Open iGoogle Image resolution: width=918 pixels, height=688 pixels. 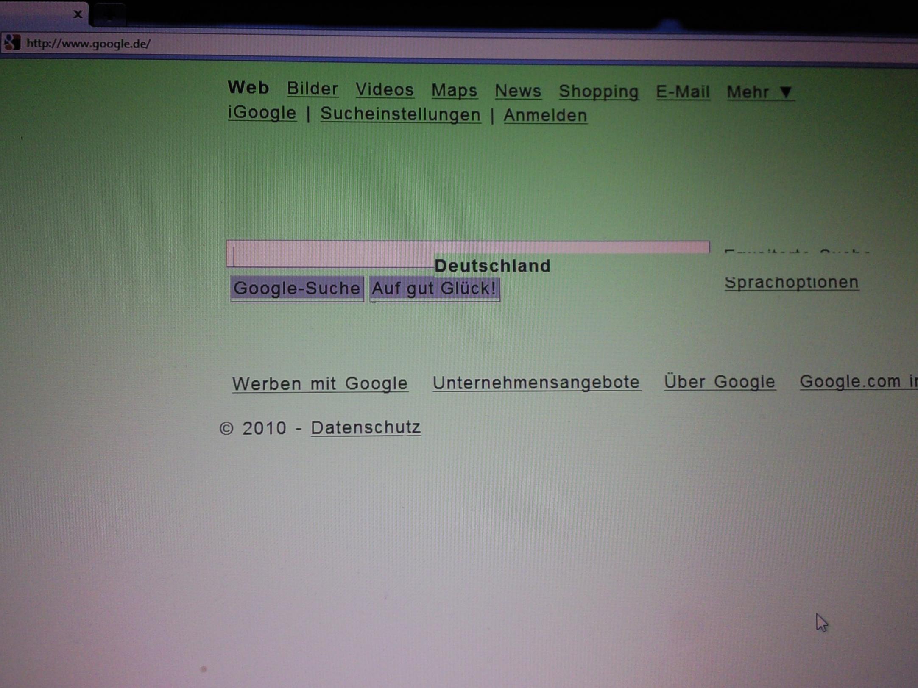pos(262,113)
